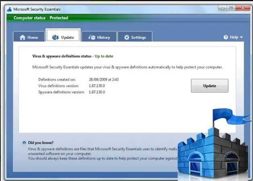253x181 pixels.
Task: Click the Did you know info icon
Action: point(24,143)
